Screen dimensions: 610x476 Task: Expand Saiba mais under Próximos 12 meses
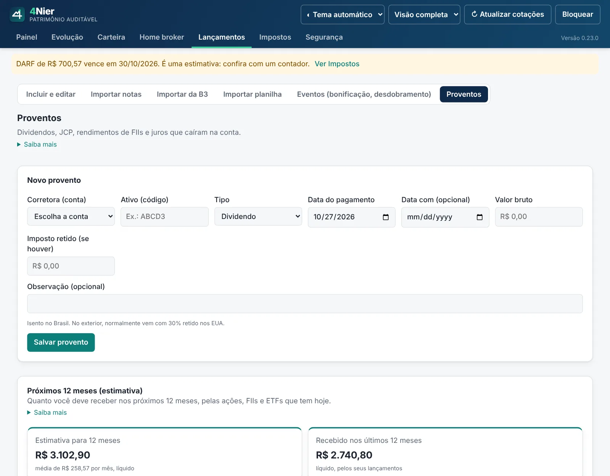click(x=47, y=412)
